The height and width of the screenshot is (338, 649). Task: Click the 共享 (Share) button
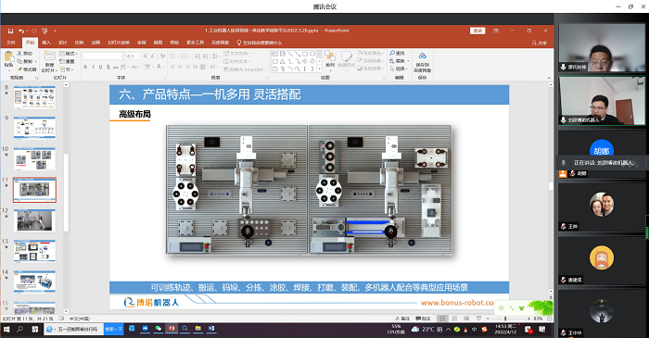click(540, 43)
